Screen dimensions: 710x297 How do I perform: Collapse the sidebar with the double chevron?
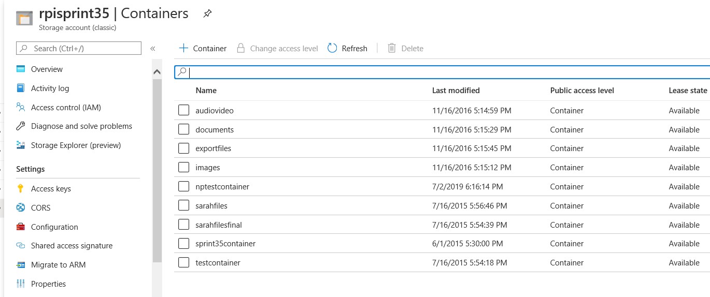pyautogui.click(x=153, y=49)
